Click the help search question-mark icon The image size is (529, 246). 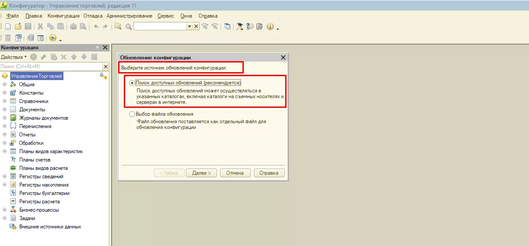[250, 26]
